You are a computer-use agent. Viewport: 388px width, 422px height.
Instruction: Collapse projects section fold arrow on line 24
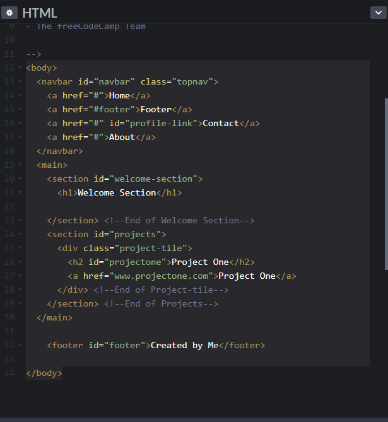pyautogui.click(x=20, y=234)
